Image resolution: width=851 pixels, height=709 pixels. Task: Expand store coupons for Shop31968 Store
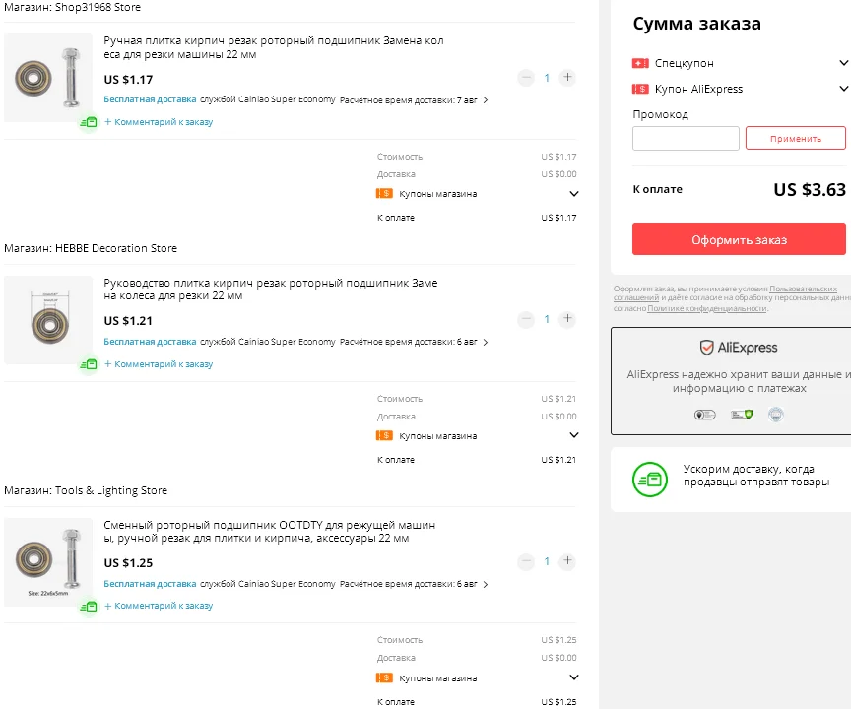[x=573, y=194]
